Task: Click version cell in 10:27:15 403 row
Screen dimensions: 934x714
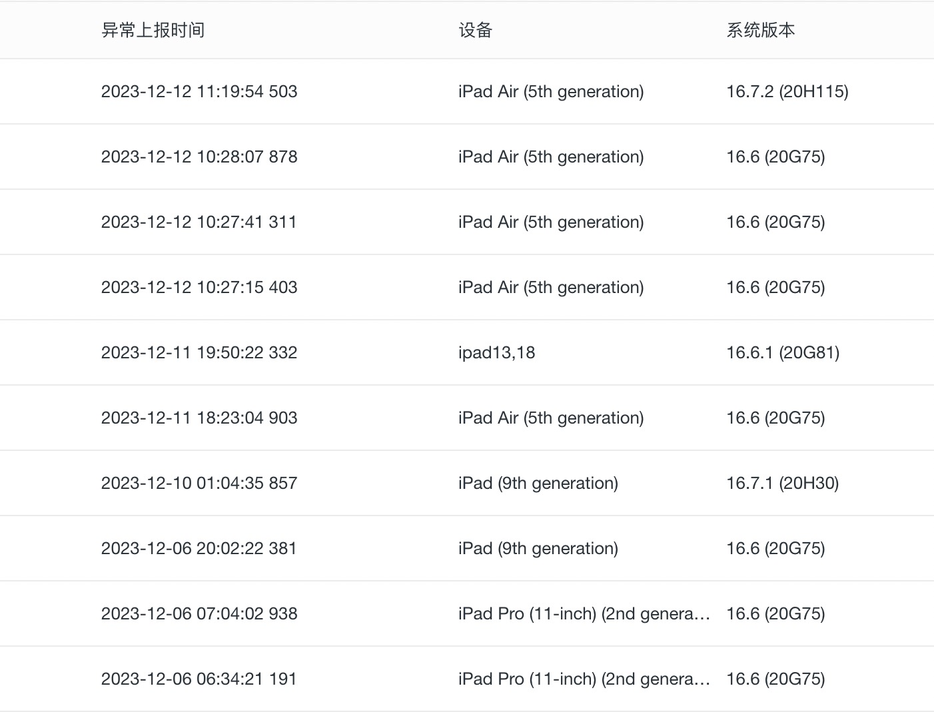Action: tap(775, 287)
